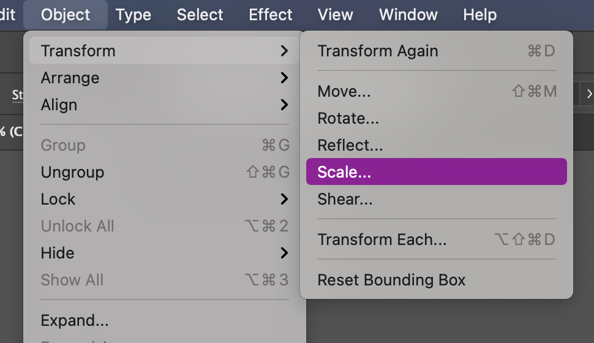
Task: Select Rotate in the Transform submenu
Action: (x=348, y=118)
